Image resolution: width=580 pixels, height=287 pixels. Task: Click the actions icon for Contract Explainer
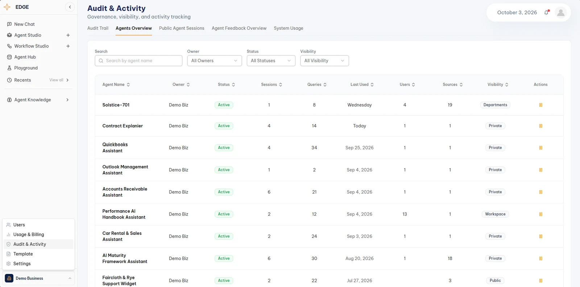tap(540, 126)
